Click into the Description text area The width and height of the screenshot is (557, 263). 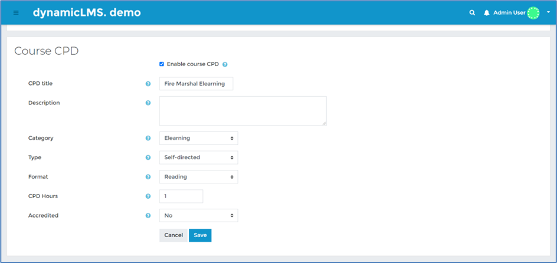point(243,111)
